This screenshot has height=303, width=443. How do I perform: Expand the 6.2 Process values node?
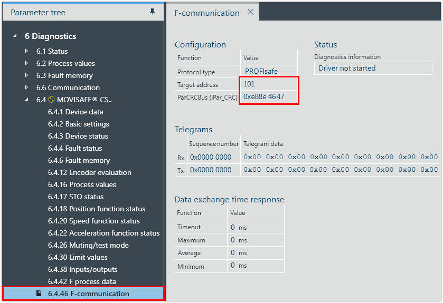(x=27, y=63)
